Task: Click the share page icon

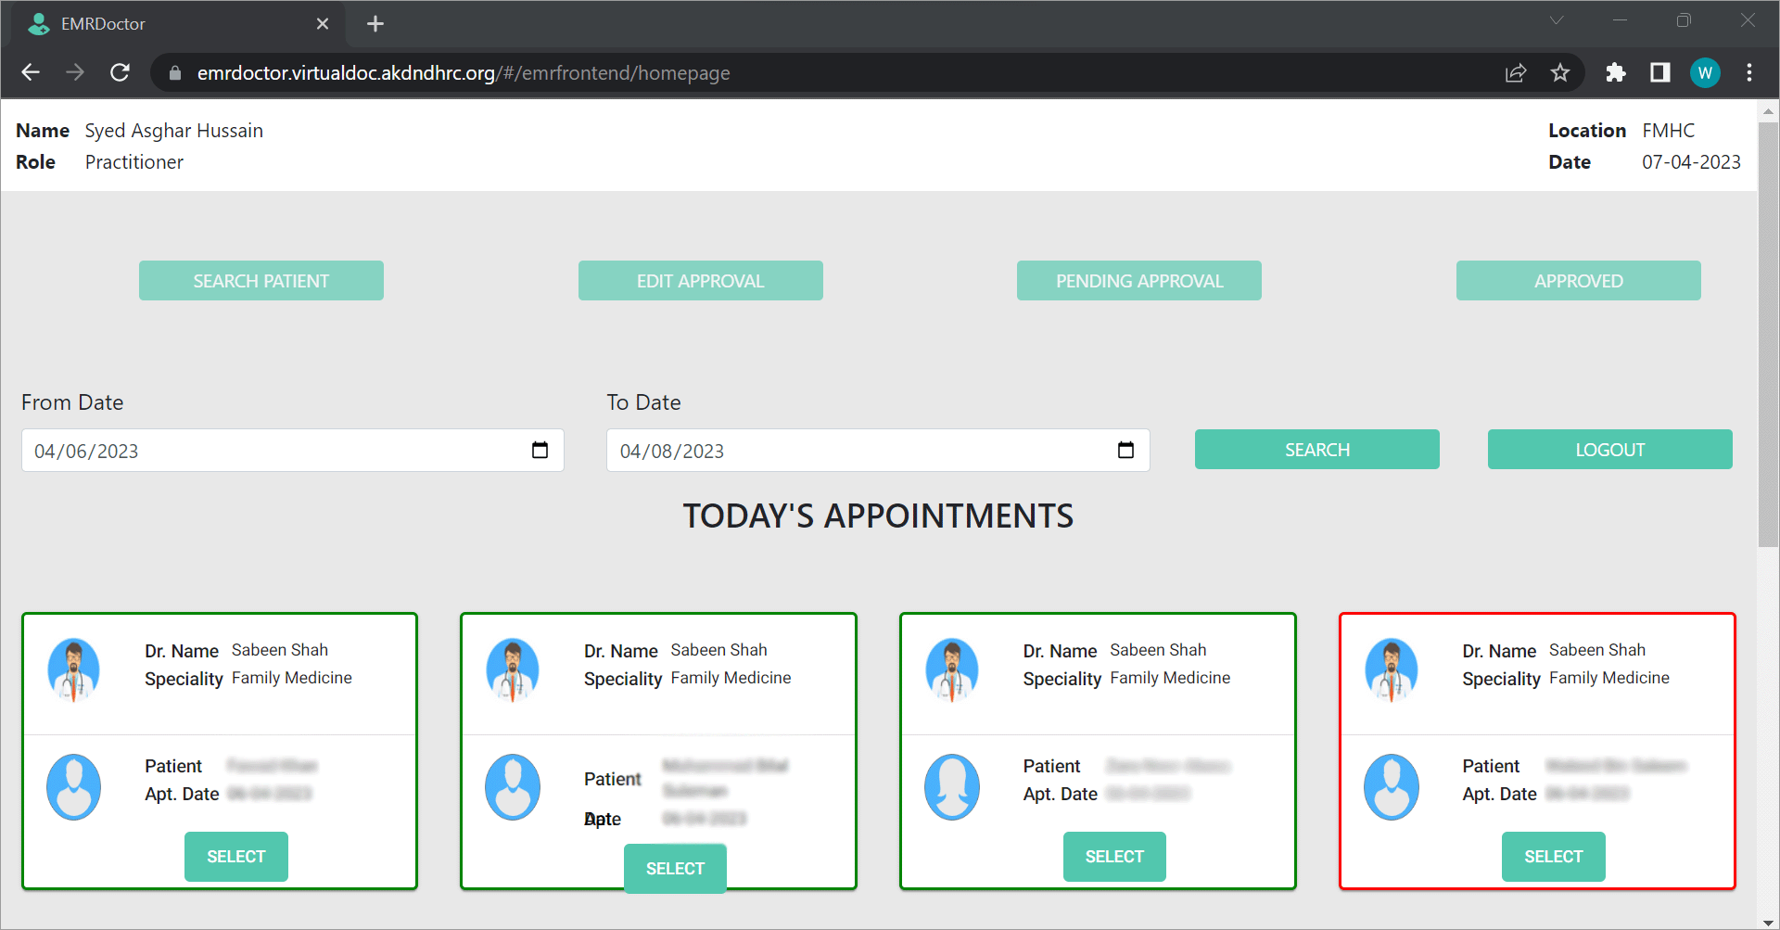Action: (x=1516, y=72)
